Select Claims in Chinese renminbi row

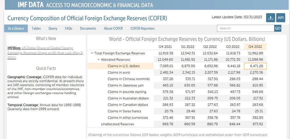[177, 79]
